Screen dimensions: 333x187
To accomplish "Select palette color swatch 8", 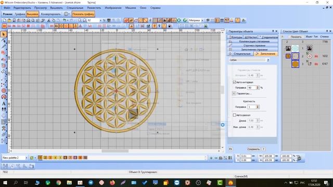I will (x=75, y=158).
